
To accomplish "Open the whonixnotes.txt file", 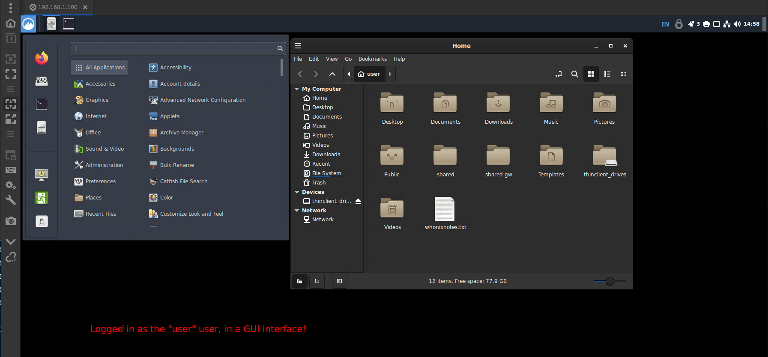I will click(x=445, y=213).
